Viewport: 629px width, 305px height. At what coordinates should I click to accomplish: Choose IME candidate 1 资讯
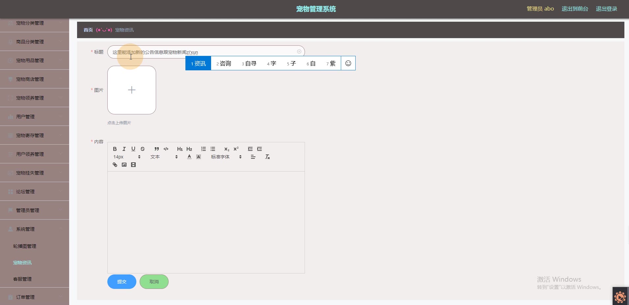198,63
